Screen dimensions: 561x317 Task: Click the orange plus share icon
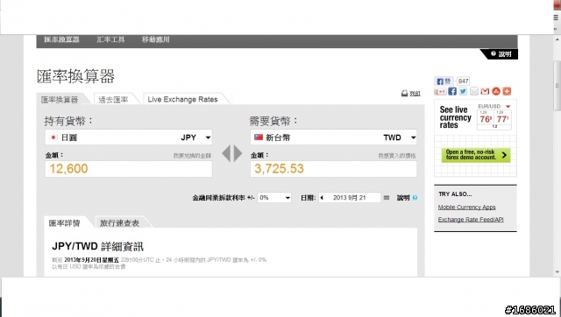[x=507, y=91]
